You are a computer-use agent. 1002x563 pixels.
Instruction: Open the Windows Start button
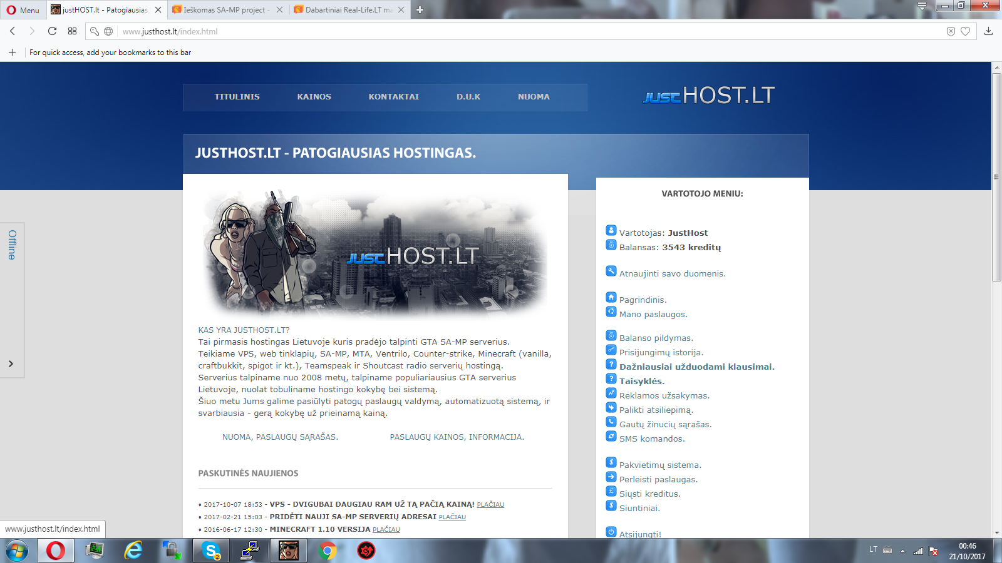click(x=17, y=551)
